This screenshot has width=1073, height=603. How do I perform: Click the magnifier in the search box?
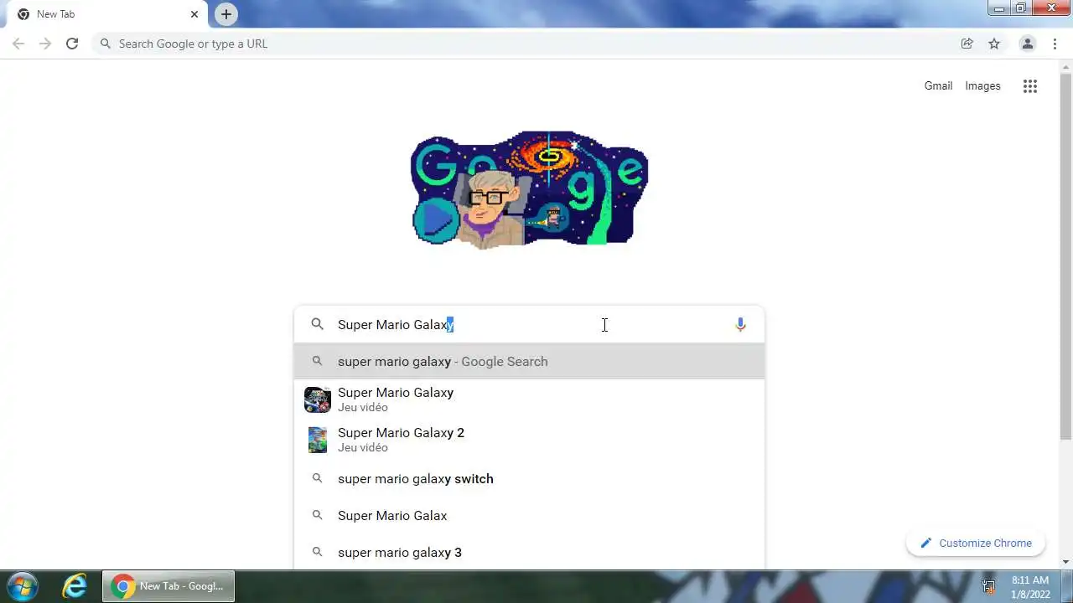[317, 324]
